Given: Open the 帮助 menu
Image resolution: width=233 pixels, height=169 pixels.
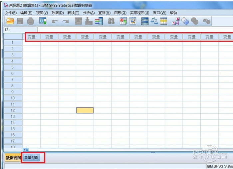Looking at the screenshot, I should coord(173,13).
